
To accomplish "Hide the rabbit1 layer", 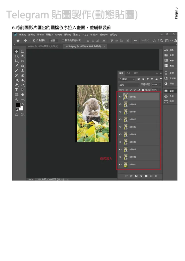I will (x=120, y=157).
